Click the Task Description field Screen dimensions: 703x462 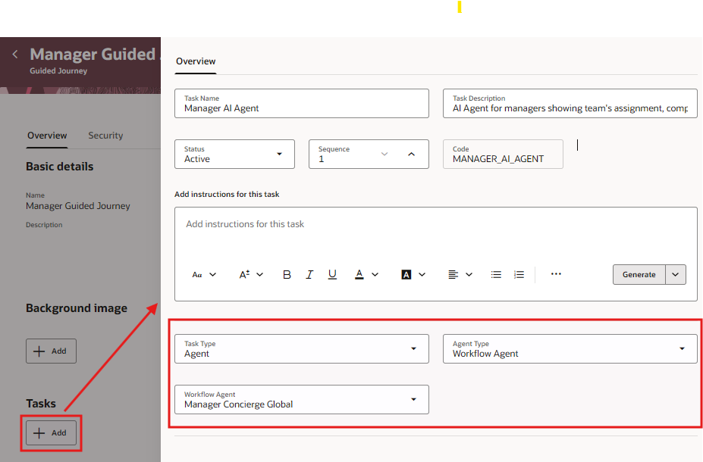tap(570, 104)
